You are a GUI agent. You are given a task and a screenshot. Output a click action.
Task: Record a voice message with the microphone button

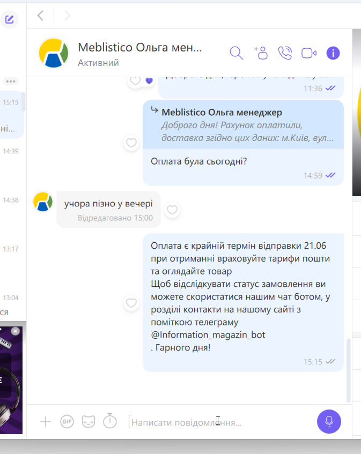tap(329, 421)
